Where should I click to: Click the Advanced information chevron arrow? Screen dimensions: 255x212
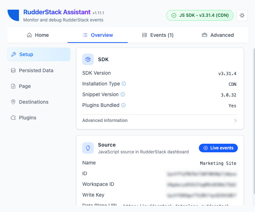point(235,120)
